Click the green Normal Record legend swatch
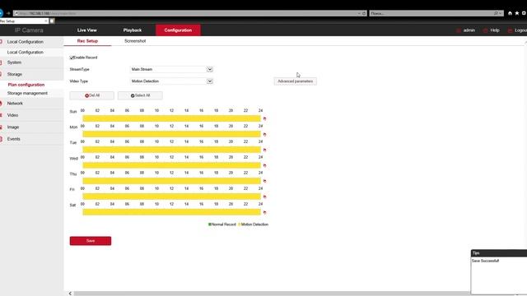Screen dimensions: 527x296 click(210, 224)
